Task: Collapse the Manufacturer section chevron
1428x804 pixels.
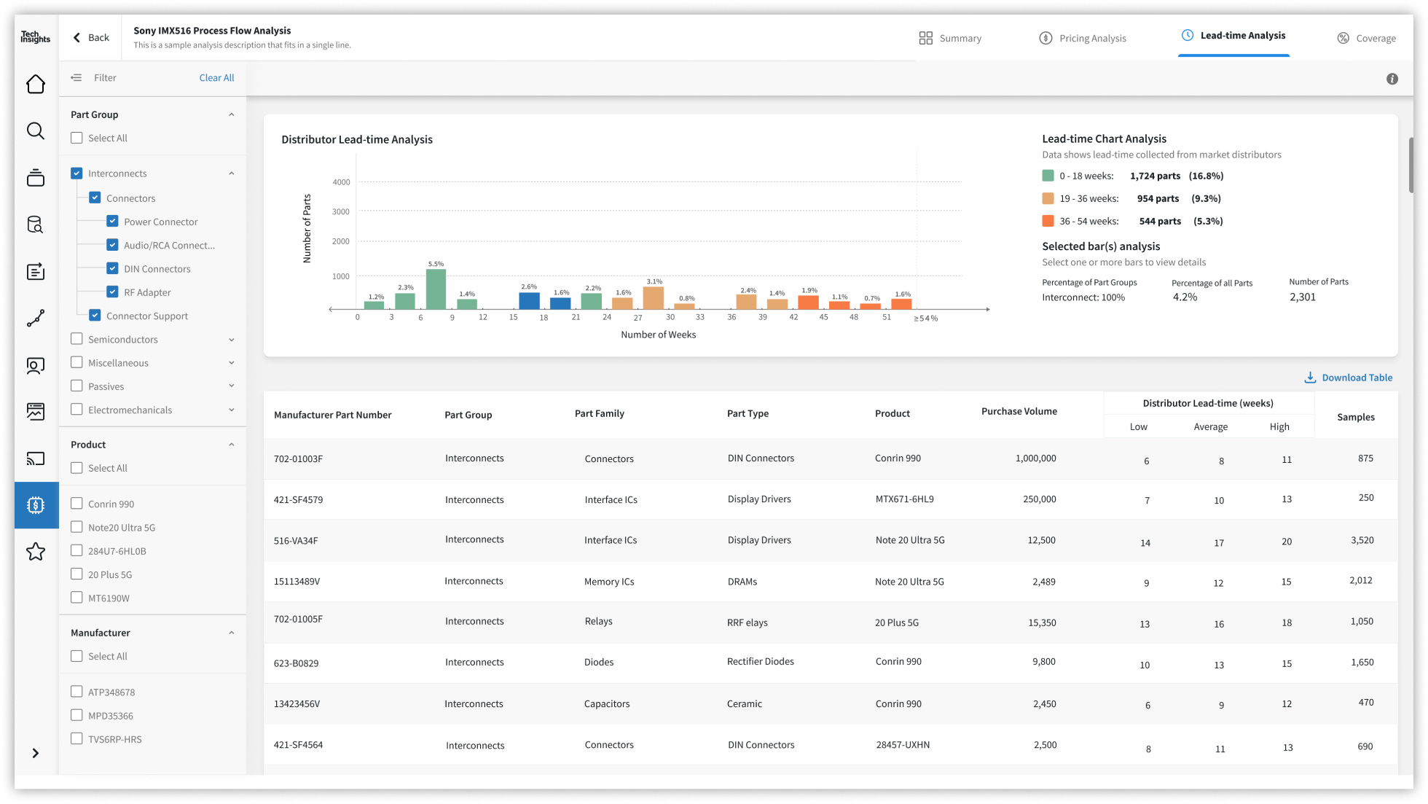Action: (x=232, y=633)
